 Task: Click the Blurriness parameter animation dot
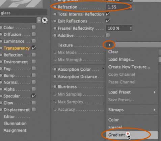pos(55,86)
